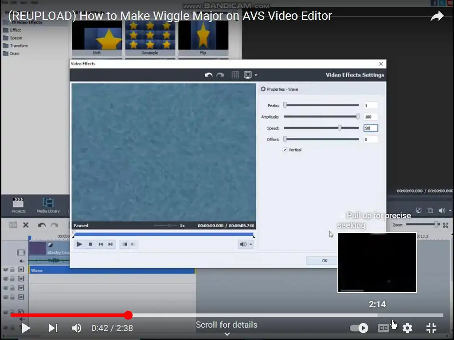Hide the Wave effect track with eye icon
The height and width of the screenshot is (340, 454).
(x=5, y=270)
